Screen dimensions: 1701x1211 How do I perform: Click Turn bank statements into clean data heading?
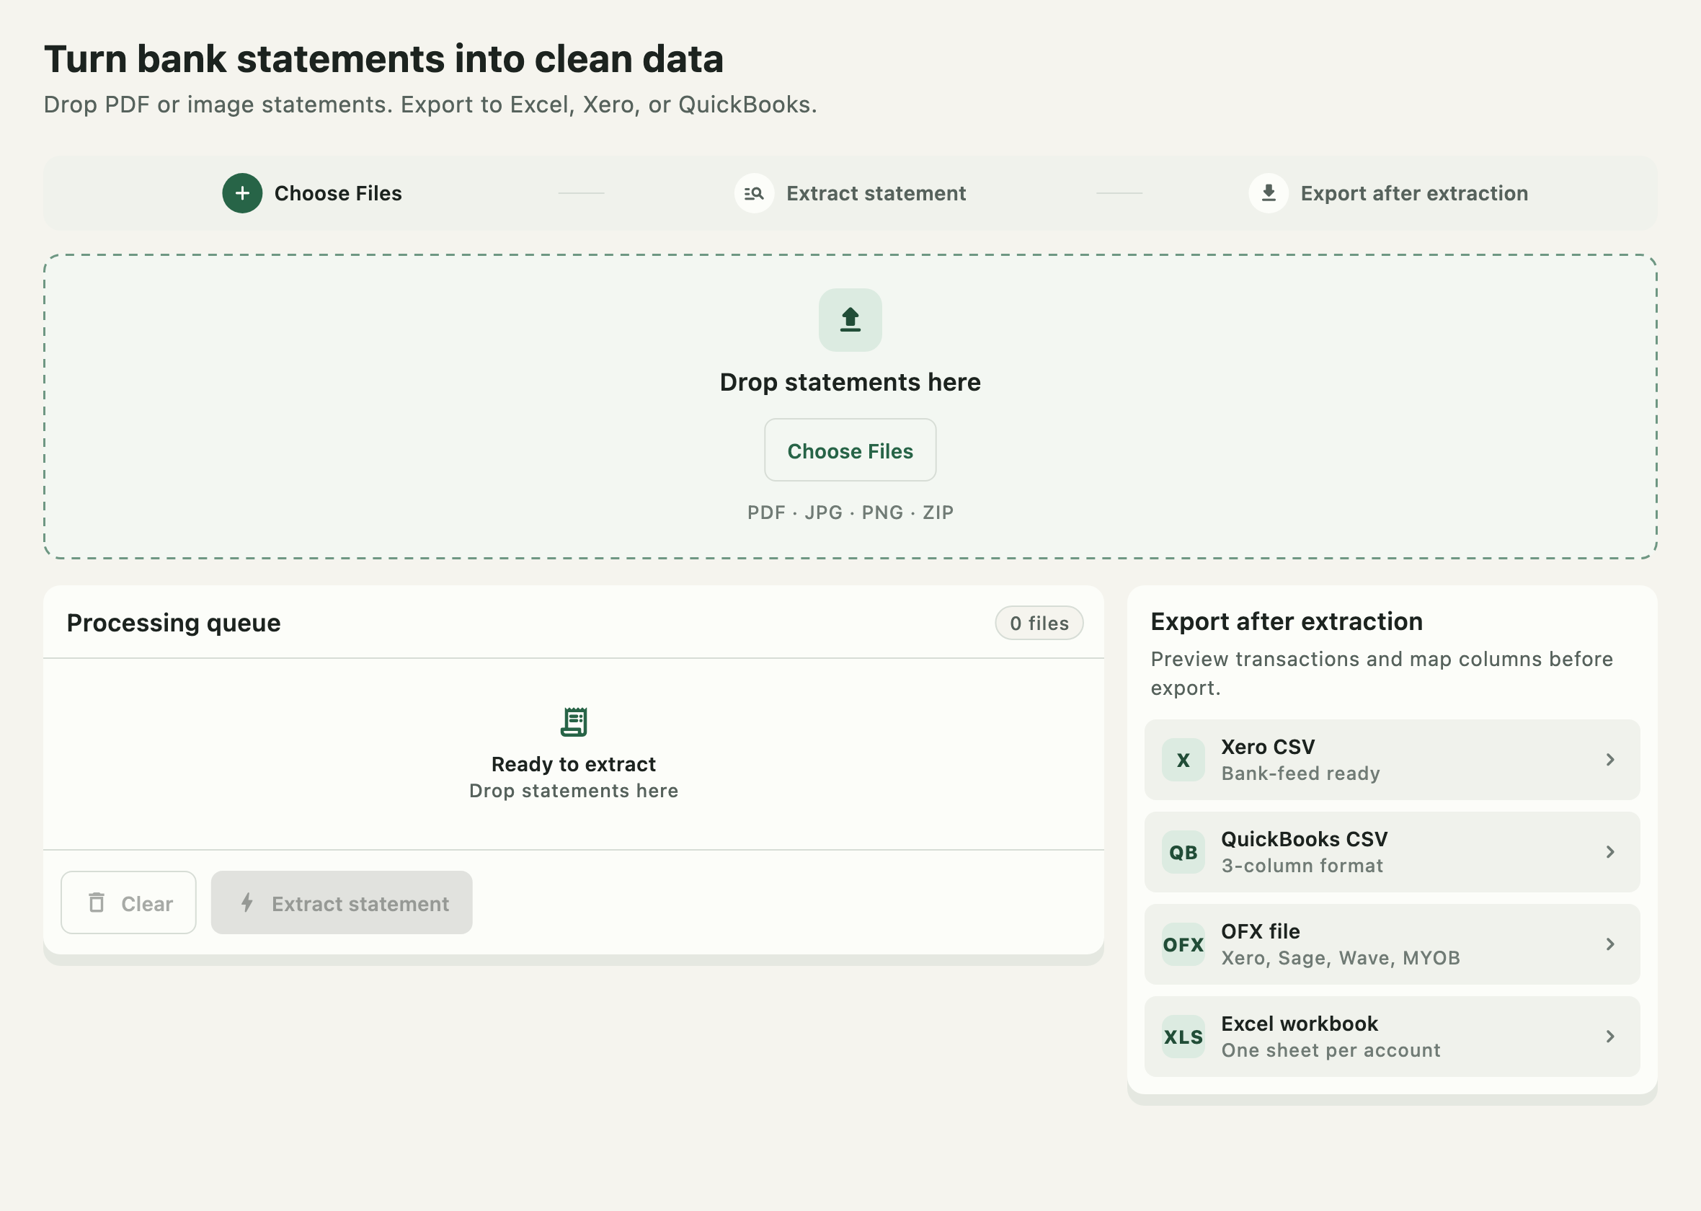(383, 60)
